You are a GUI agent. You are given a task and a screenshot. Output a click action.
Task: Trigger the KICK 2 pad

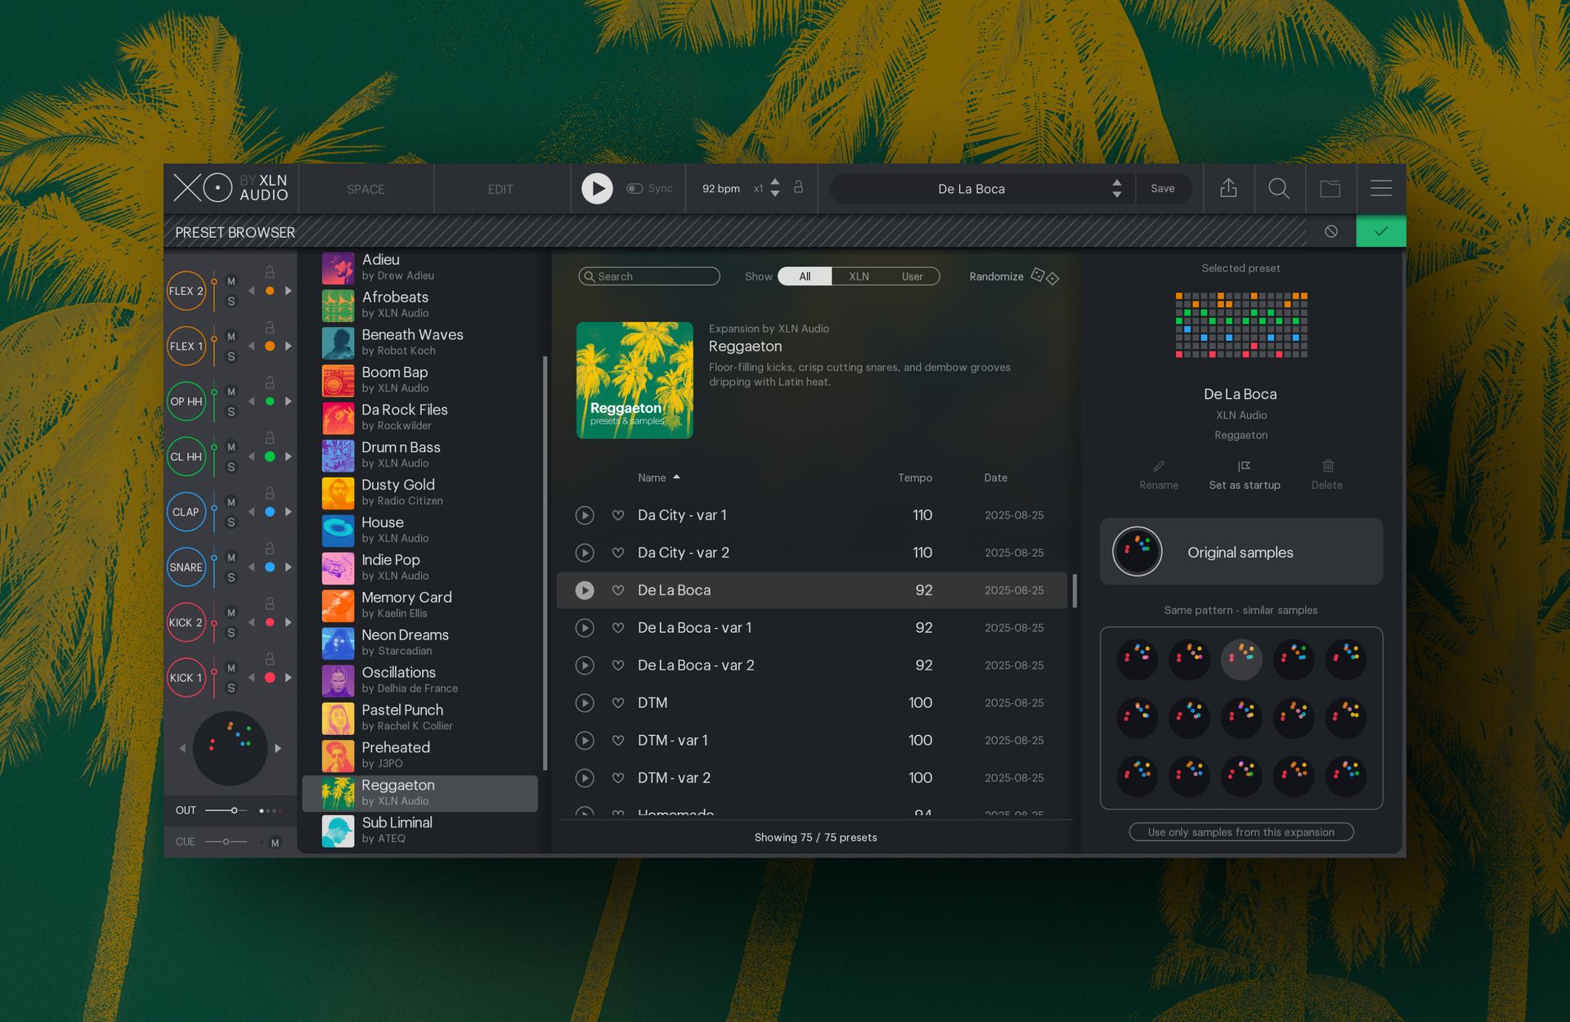pyautogui.click(x=186, y=622)
